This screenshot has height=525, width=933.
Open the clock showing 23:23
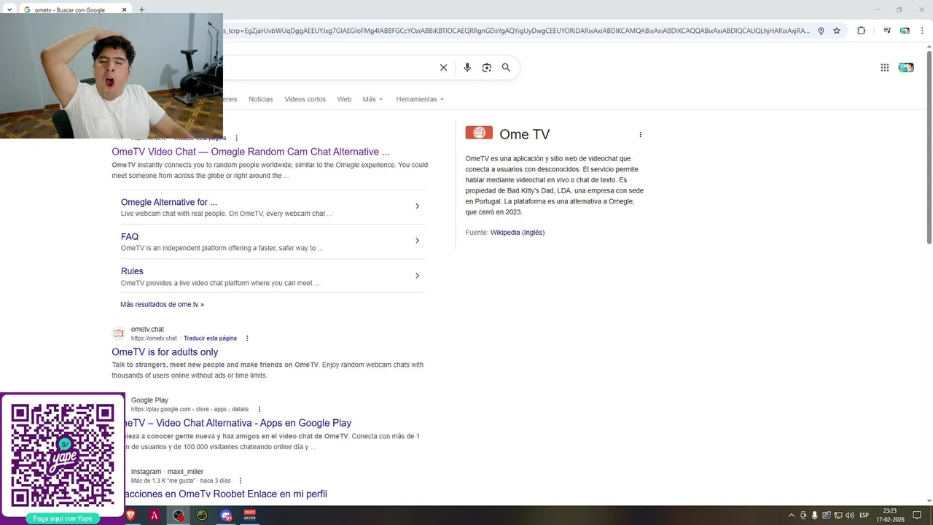pos(890,516)
